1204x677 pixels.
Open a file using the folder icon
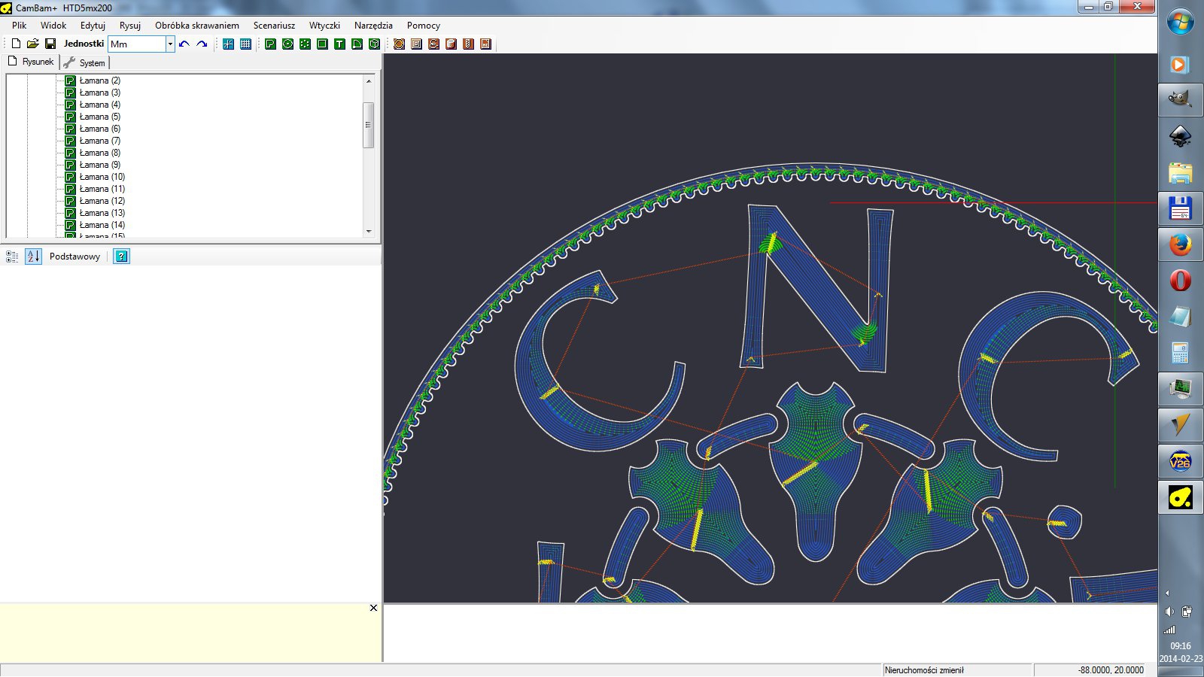33,44
